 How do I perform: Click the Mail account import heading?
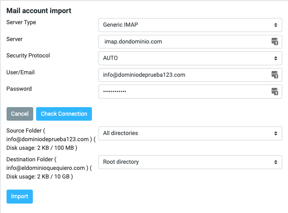click(x=39, y=11)
